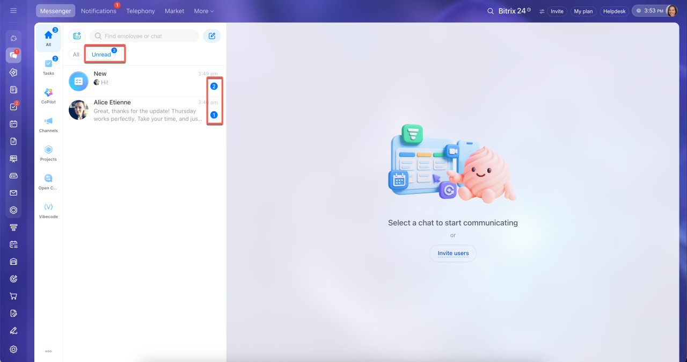Screen dimensions: 687x362
Task: Click the Bitrix 24 logo
Action: click(515, 11)
